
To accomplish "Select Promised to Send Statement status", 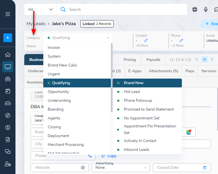I will click(x=147, y=109).
